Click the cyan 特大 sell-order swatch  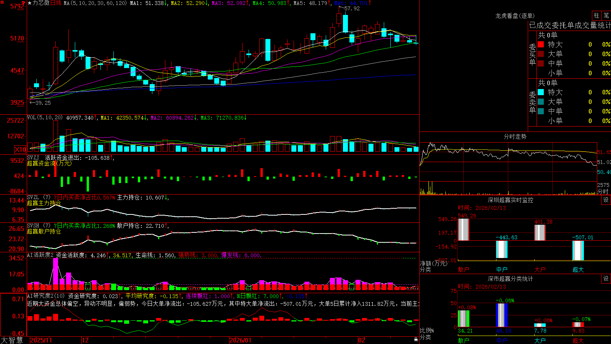(x=541, y=92)
